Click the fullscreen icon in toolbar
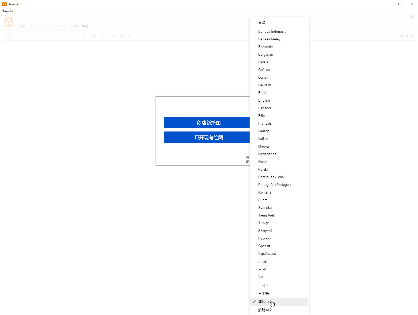The width and height of the screenshot is (418, 315). coord(401,35)
